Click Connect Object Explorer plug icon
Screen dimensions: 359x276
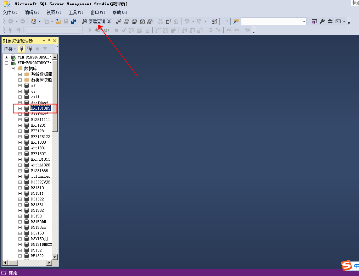[x=21, y=49]
